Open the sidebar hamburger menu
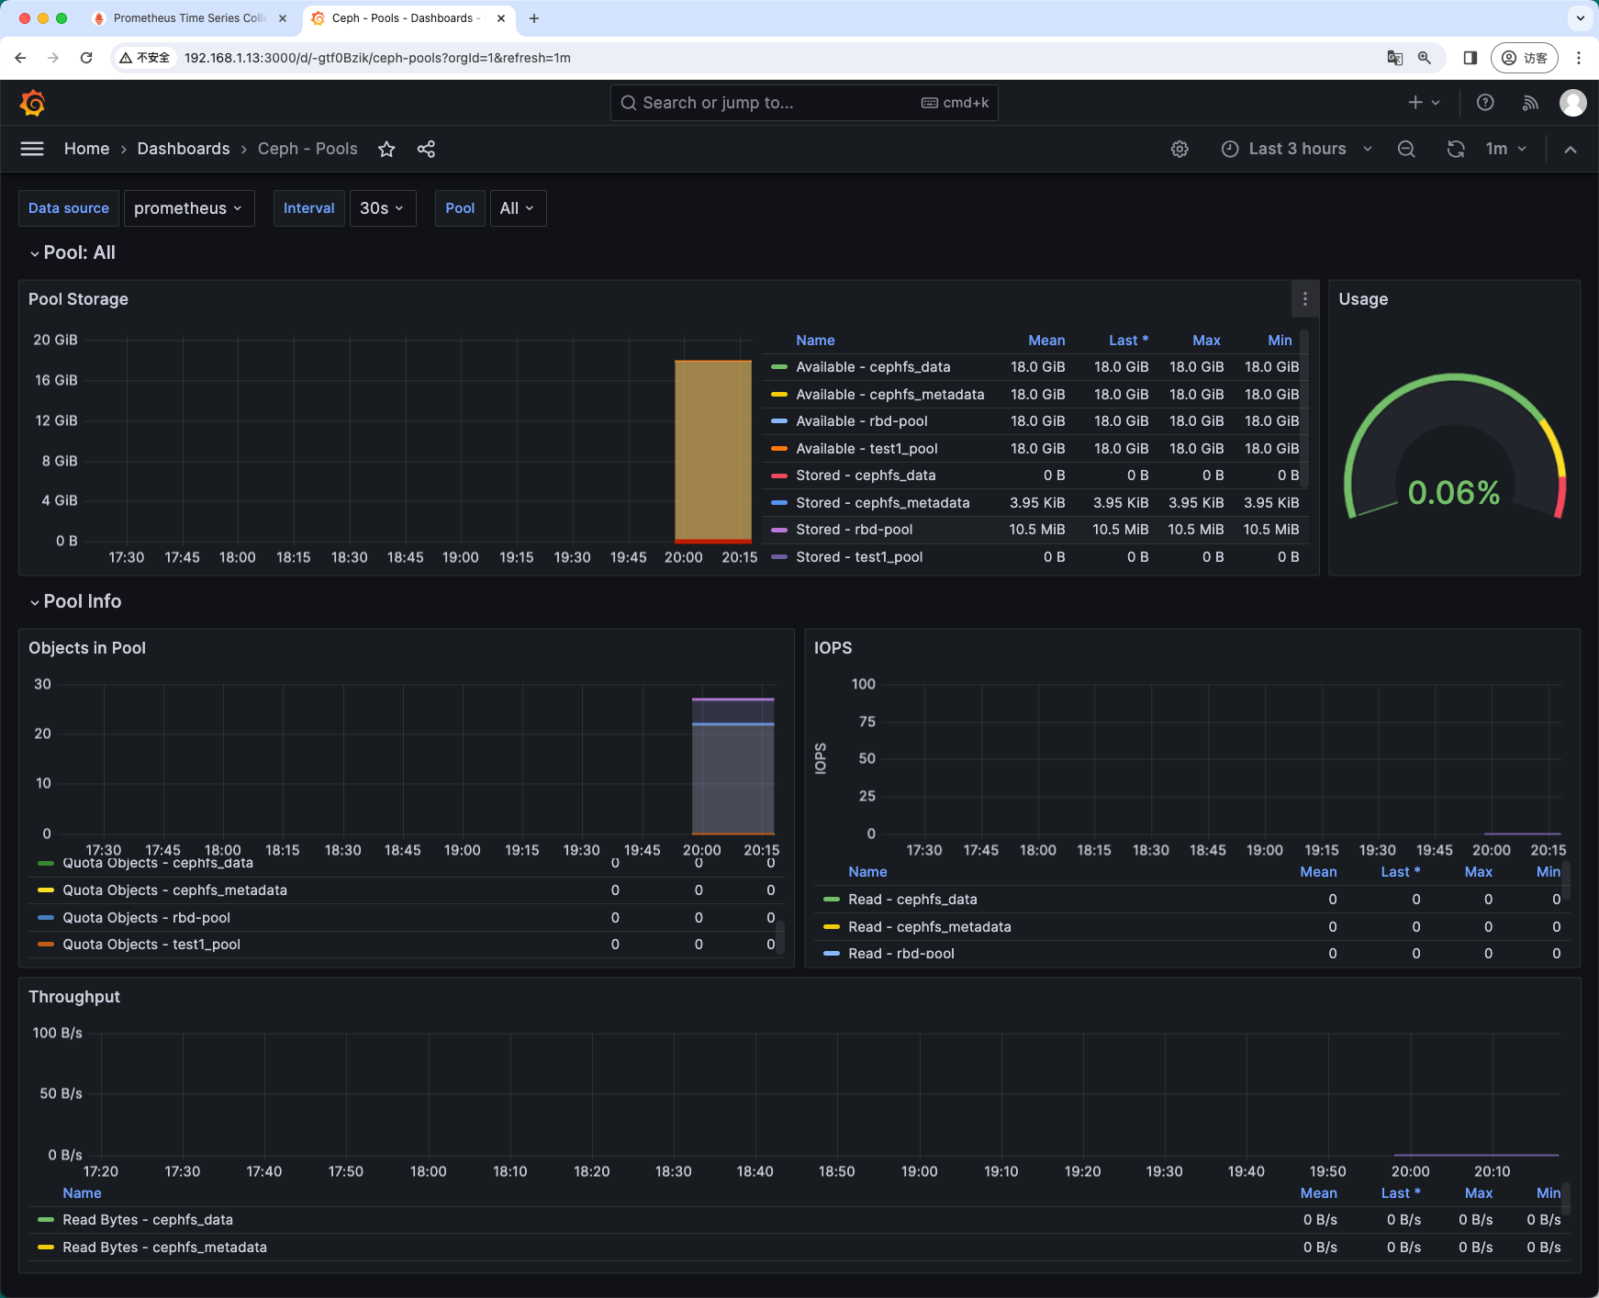The width and height of the screenshot is (1599, 1298). (x=32, y=149)
